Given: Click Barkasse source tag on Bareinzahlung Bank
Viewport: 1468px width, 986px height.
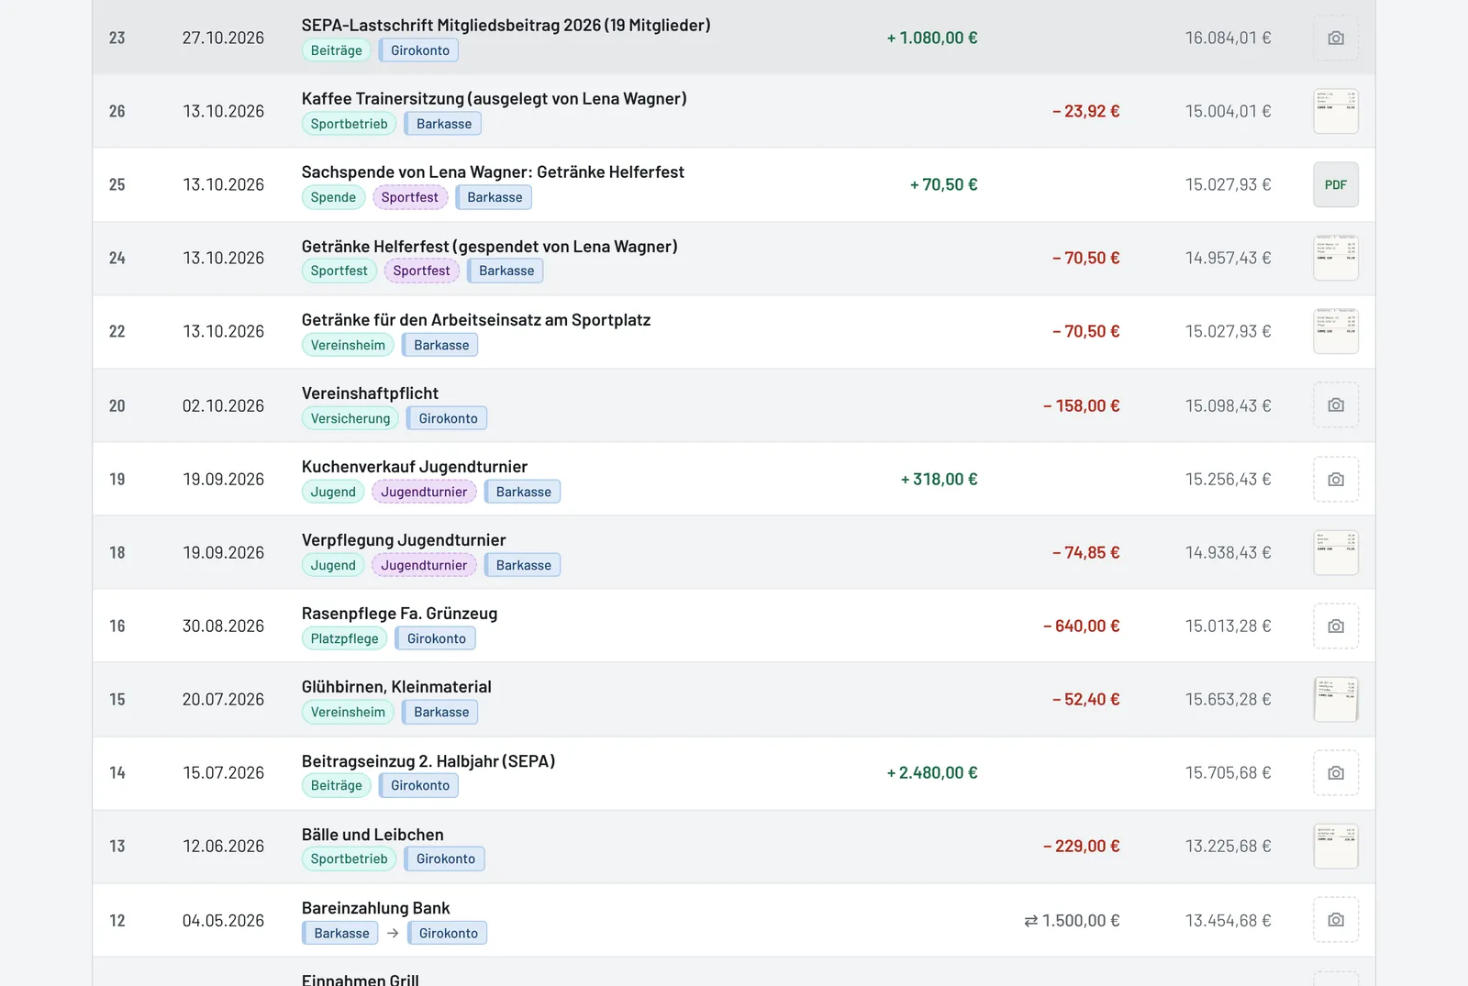Looking at the screenshot, I should pyautogui.click(x=340, y=933).
